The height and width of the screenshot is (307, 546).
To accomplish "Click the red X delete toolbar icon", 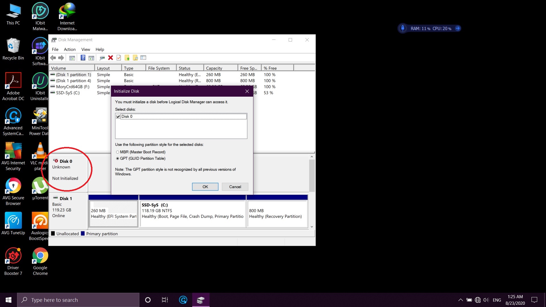I will [111, 58].
